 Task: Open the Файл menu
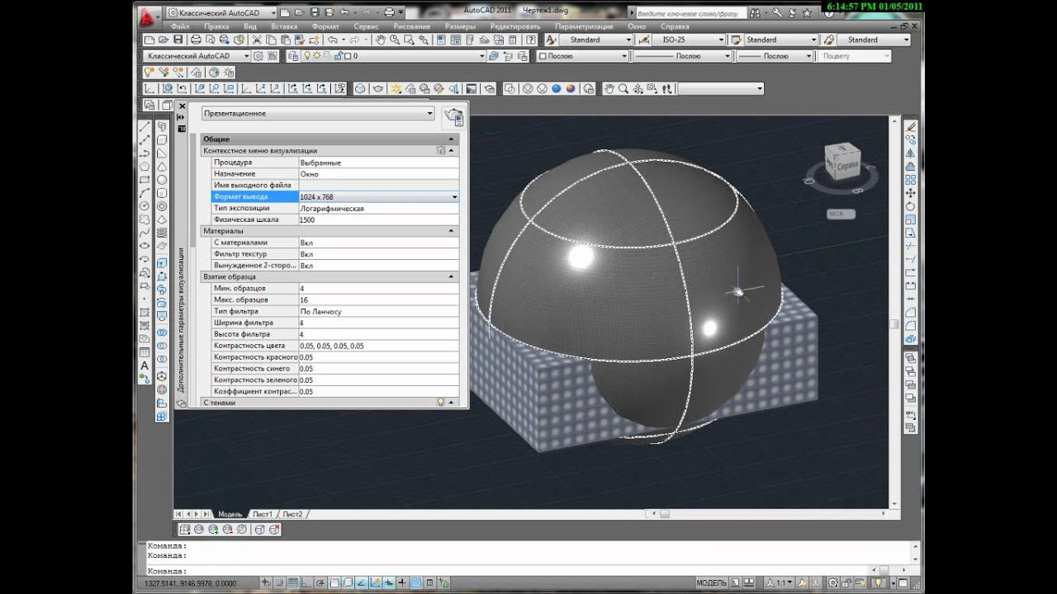click(x=180, y=26)
